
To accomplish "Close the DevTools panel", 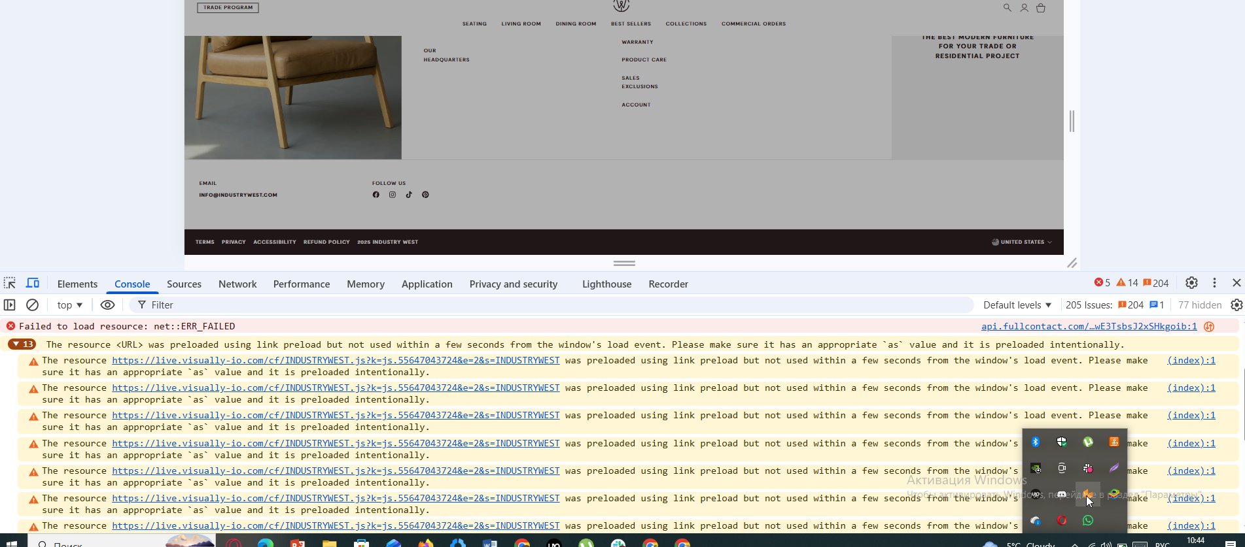I will [x=1236, y=283].
